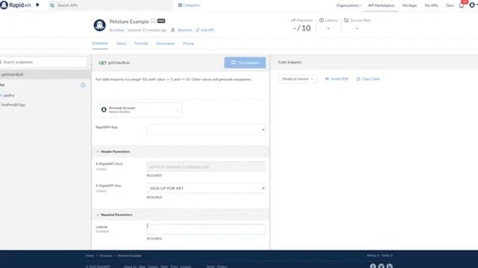Screen dimensions: 478x268
Task: Click the Success Rate icon
Action: point(347,20)
